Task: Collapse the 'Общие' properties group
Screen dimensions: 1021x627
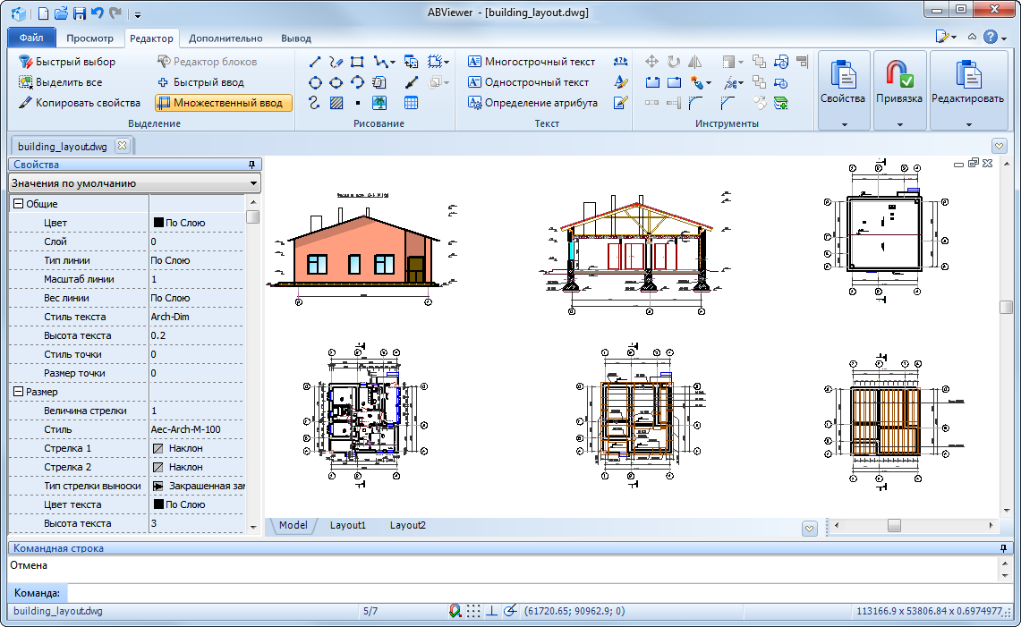Action: 17,204
